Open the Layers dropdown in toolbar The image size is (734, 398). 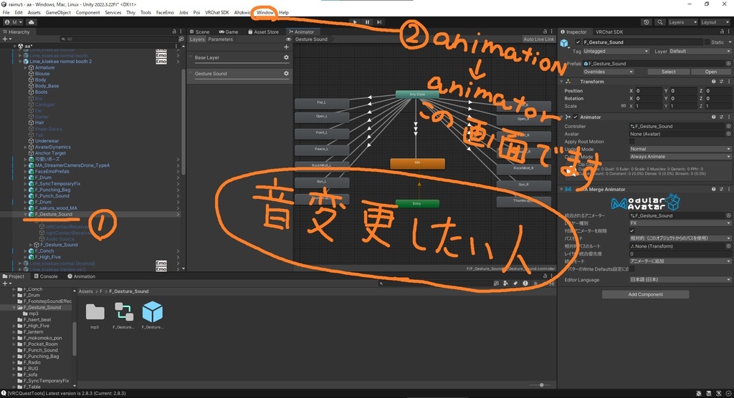pyautogui.click(x=682, y=22)
